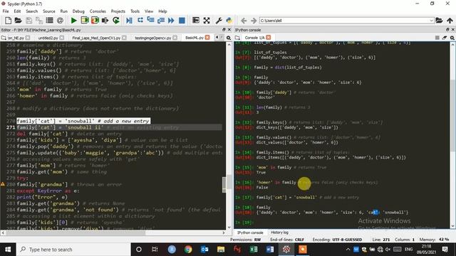Open the View menu
Viewport: 456px width, 256px height.
(149, 11)
